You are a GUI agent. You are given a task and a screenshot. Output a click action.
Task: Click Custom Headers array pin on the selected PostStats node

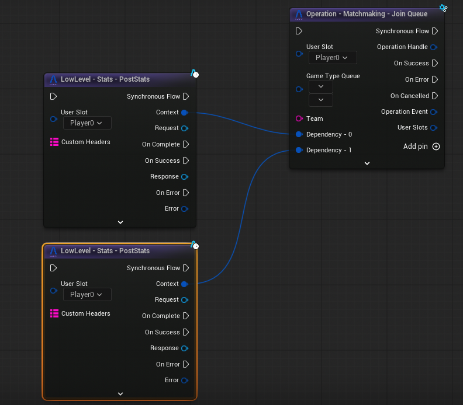tap(54, 313)
